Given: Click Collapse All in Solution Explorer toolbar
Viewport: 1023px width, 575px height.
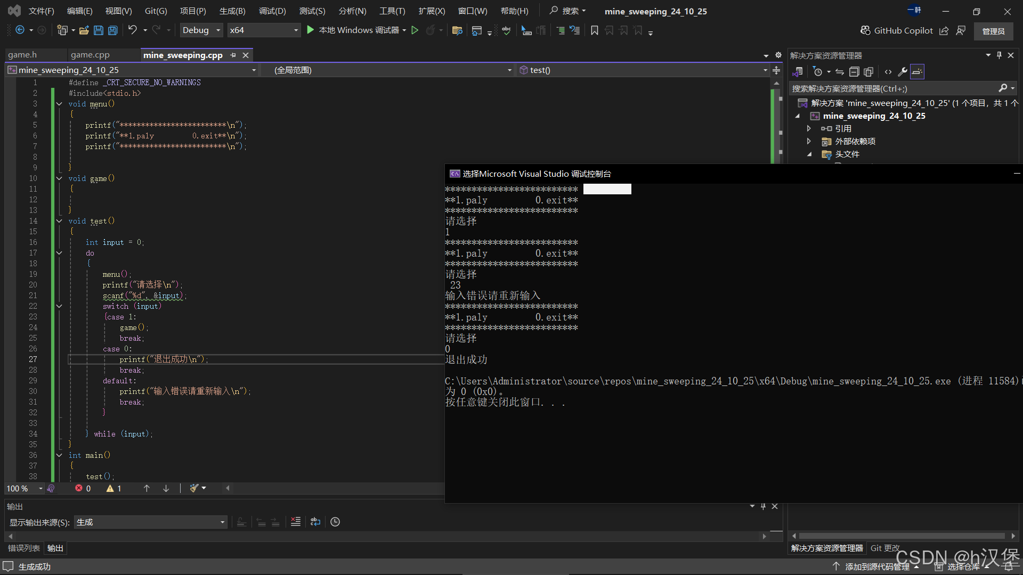Looking at the screenshot, I should click(x=854, y=72).
